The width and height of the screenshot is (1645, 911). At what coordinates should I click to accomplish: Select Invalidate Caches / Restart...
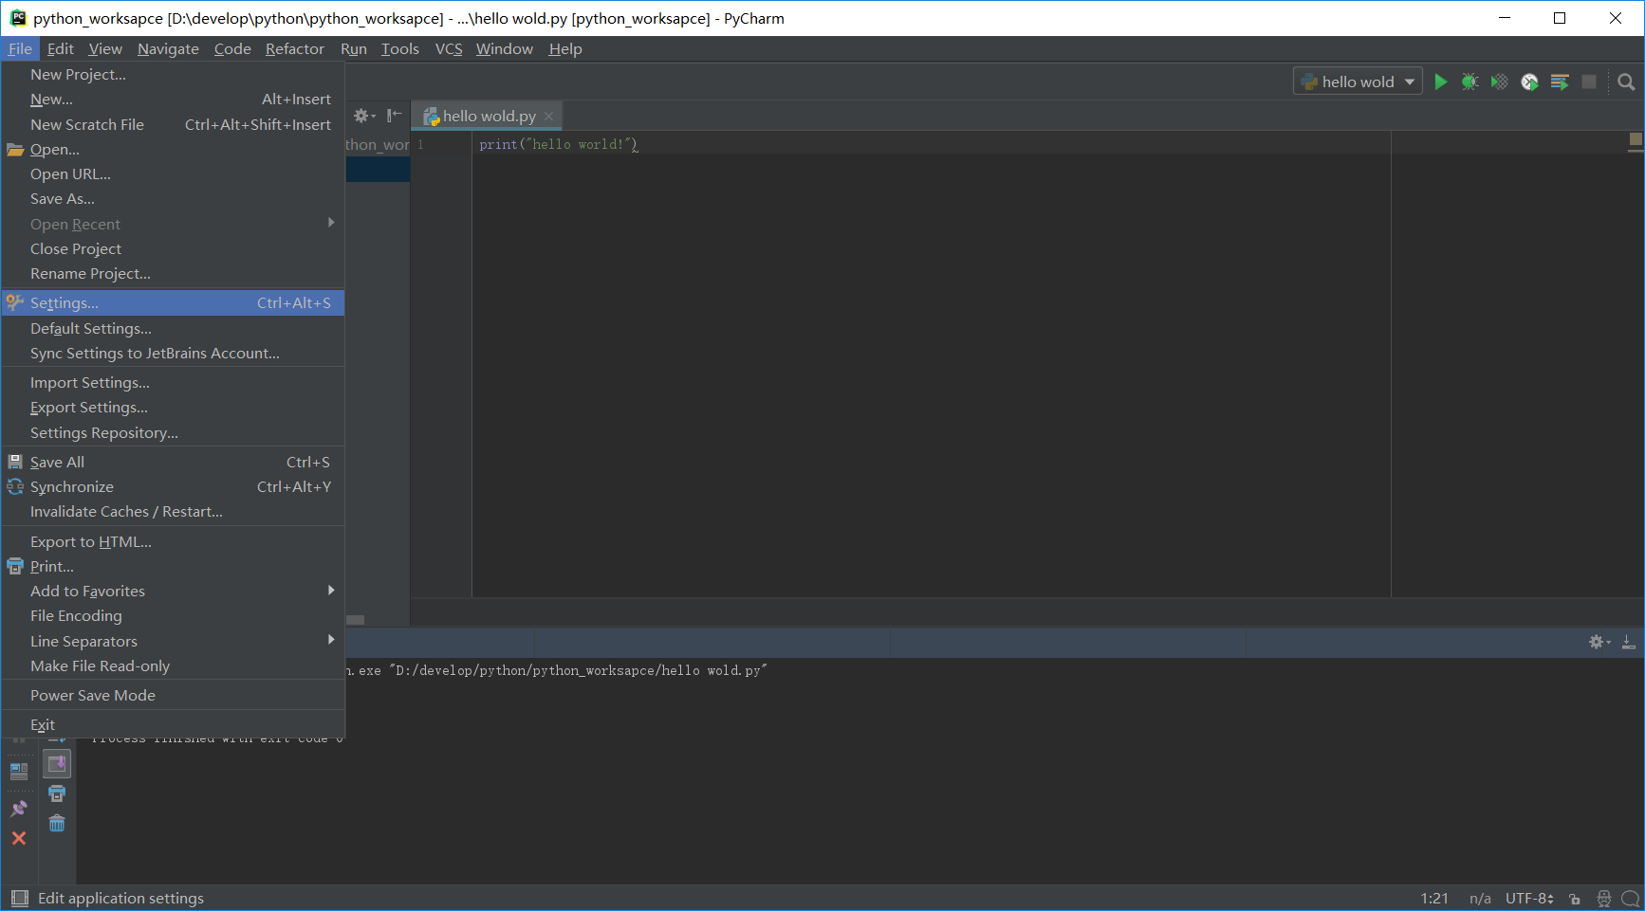pos(173,511)
